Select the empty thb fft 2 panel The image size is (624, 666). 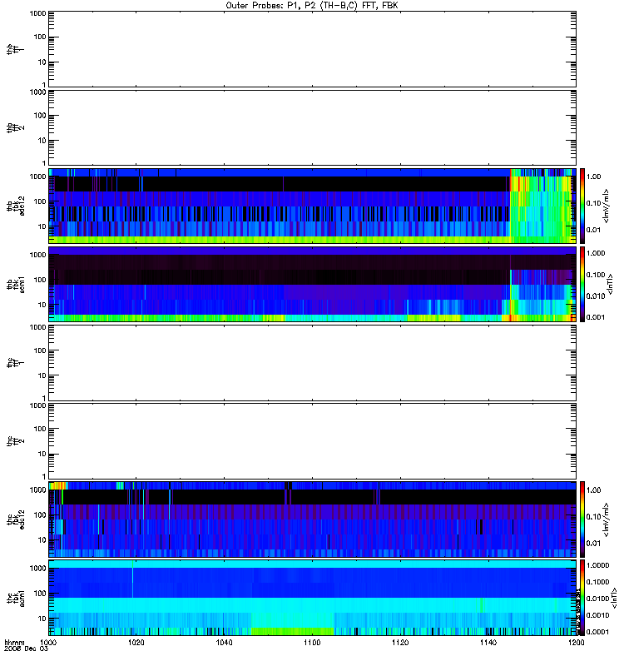312,127
